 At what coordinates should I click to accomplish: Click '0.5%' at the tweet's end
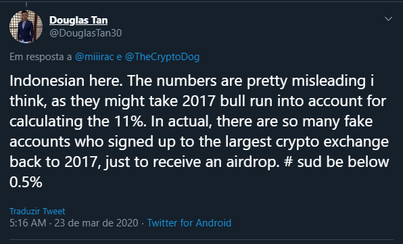(x=26, y=182)
